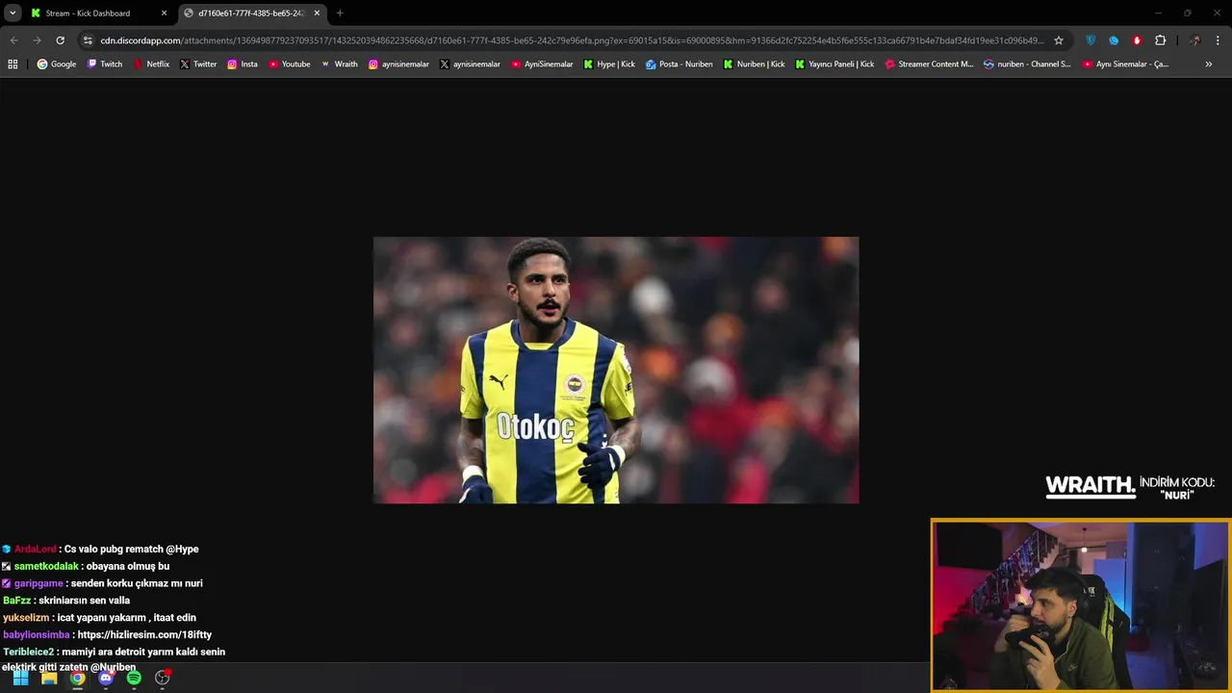This screenshot has width=1232, height=693.
Task: View site information icon in address bar
Action: pyautogui.click(x=88, y=40)
